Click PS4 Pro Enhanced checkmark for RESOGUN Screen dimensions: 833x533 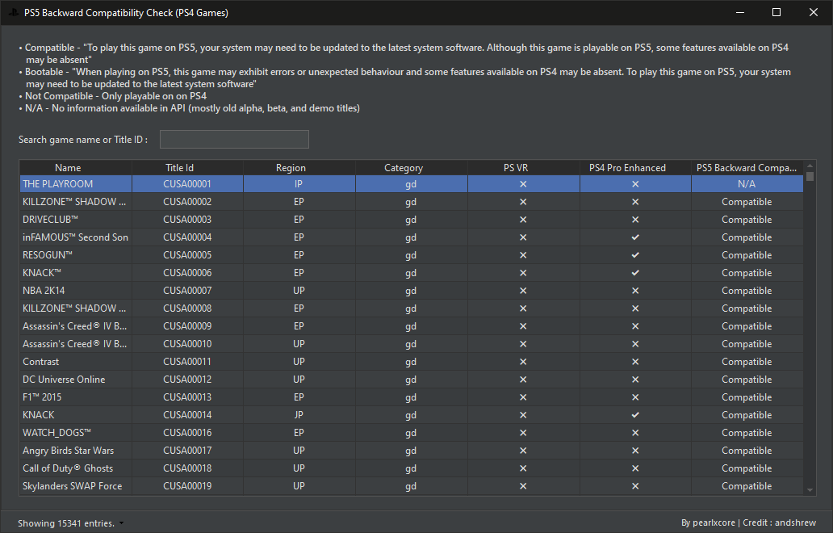(635, 255)
